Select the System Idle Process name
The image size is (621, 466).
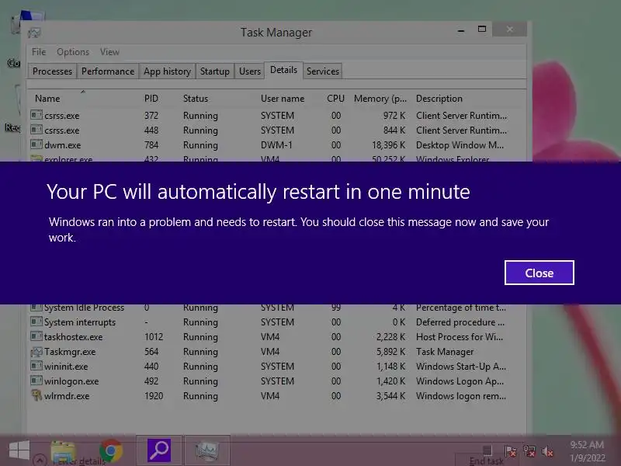pos(84,308)
